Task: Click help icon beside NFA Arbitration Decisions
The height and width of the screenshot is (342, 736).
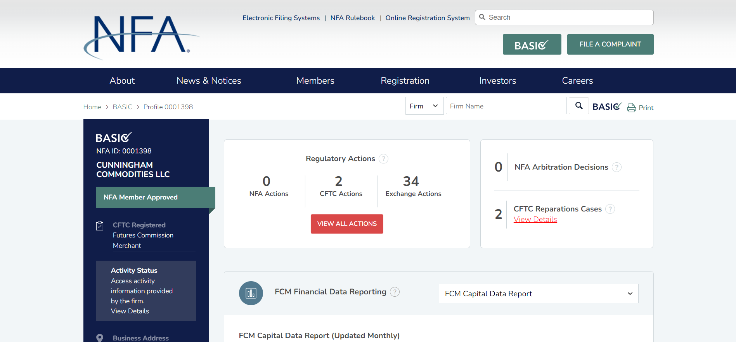Action: coord(617,167)
